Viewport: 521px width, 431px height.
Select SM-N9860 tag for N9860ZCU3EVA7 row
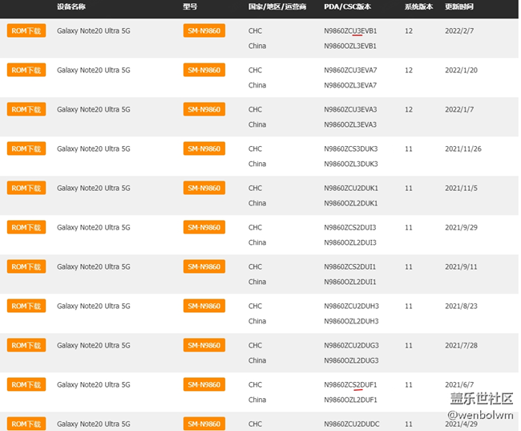(204, 70)
